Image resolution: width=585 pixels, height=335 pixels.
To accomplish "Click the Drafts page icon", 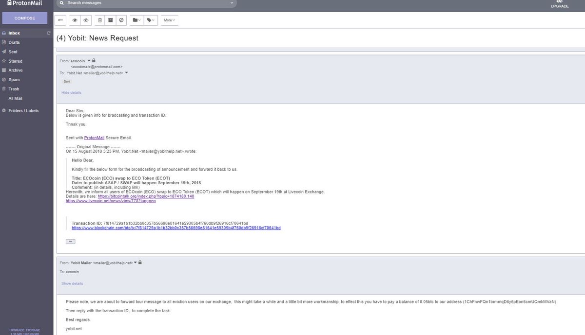I will tap(4, 42).
